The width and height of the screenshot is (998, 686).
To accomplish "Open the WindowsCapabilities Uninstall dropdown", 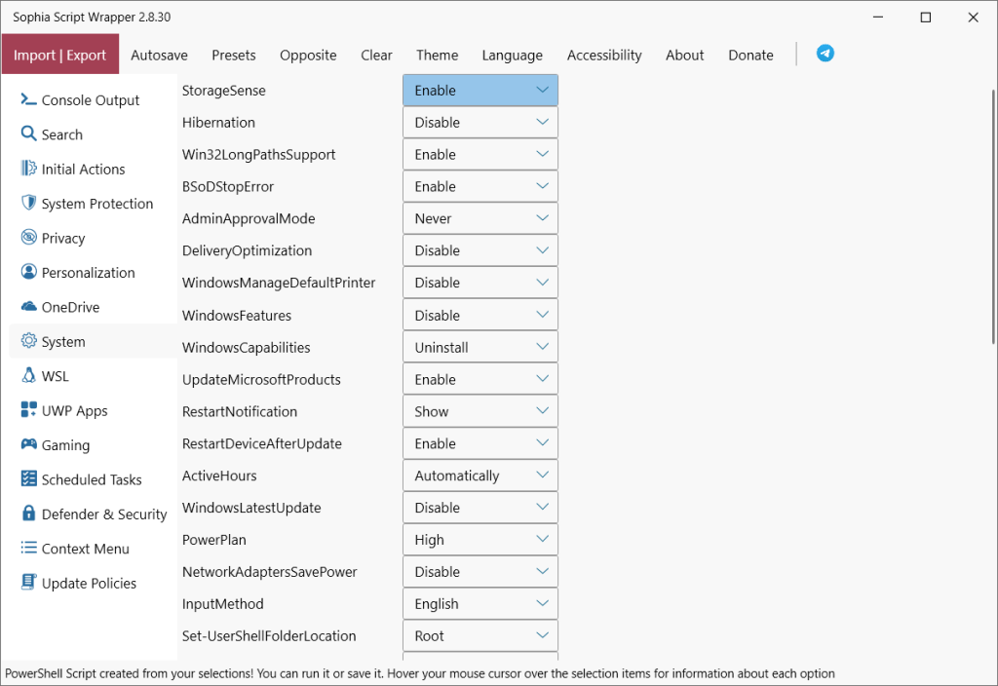I will coord(480,347).
